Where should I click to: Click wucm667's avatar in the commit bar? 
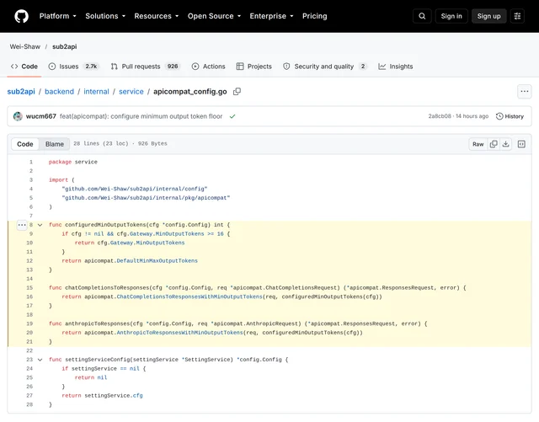click(18, 116)
